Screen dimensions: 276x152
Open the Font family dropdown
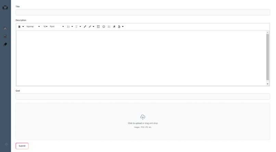57,27
